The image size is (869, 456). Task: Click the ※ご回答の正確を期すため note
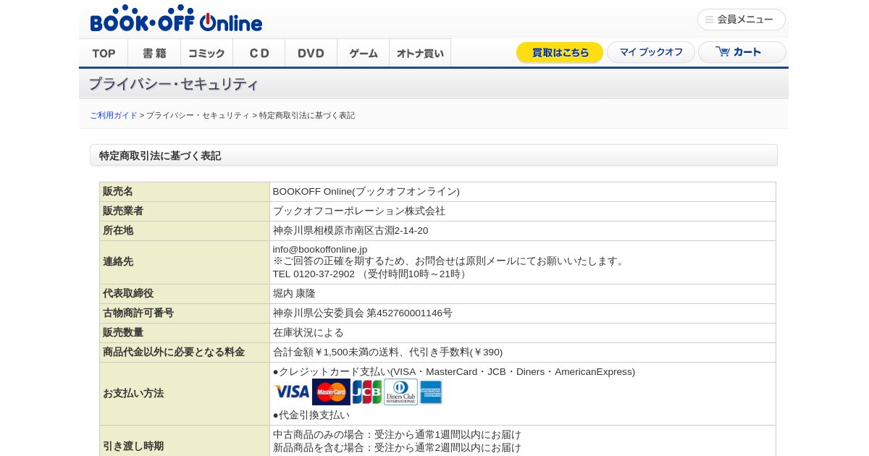pyautogui.click(x=450, y=261)
